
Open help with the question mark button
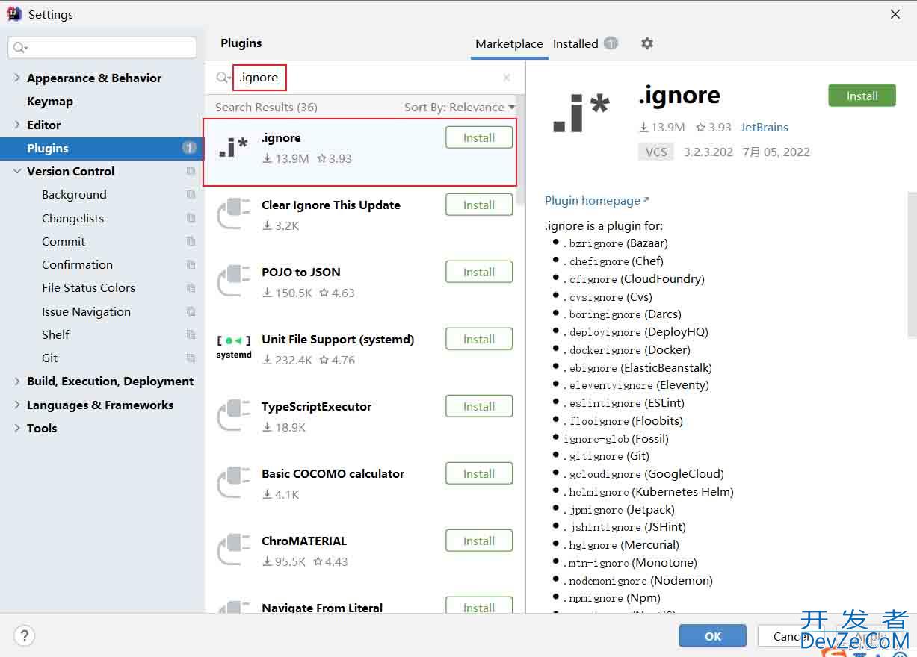pyautogui.click(x=24, y=636)
